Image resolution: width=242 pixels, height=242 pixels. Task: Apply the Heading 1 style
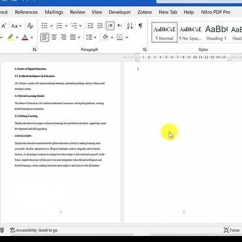point(216,32)
